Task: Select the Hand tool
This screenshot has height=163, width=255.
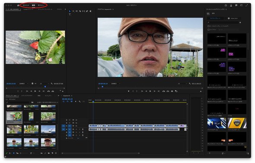Action: 90,11
